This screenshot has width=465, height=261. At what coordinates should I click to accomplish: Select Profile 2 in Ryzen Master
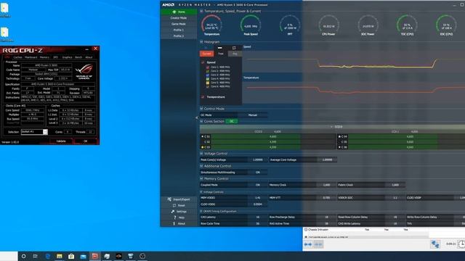[179, 36]
